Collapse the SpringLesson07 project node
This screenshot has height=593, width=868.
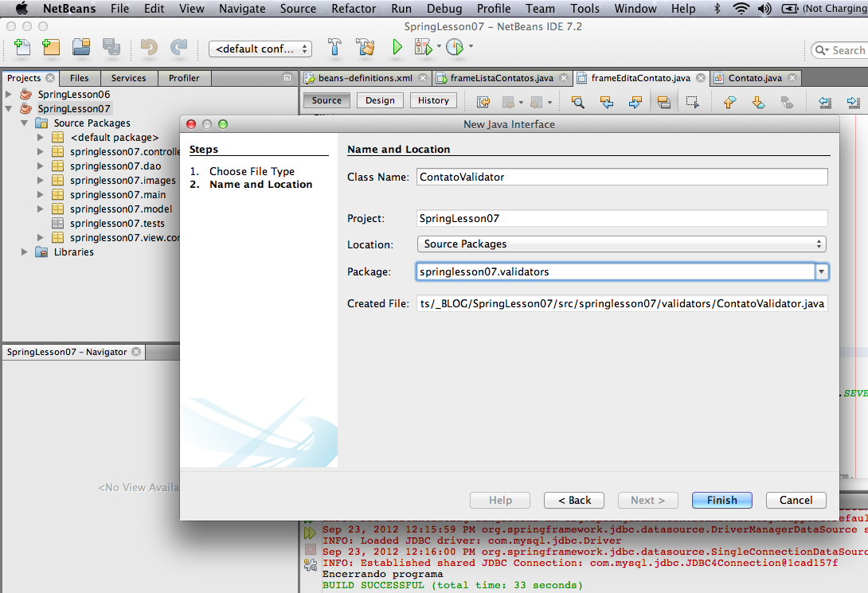tap(8, 108)
